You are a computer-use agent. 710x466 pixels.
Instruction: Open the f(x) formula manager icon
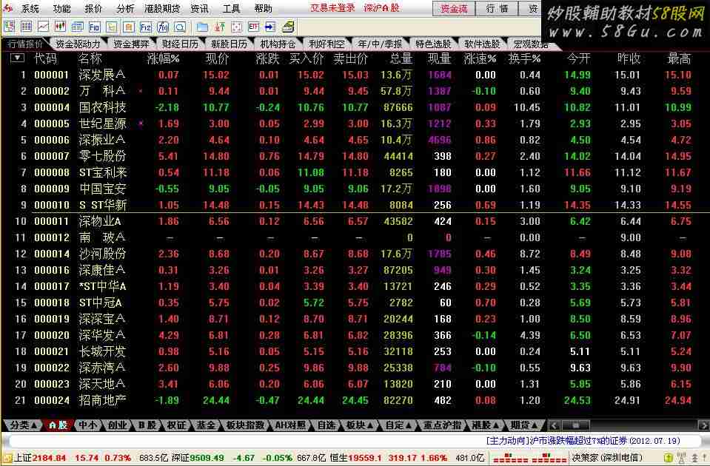[x=163, y=27]
